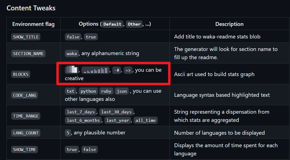Click the BLOCKS flag badge in the red box row
Screen dimensions: 290x160
(21, 74)
